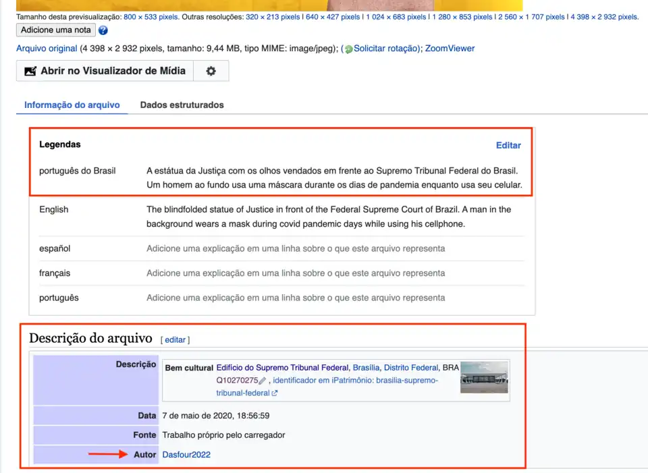
Task: Open the Supremo Tribunal building thumbnail
Action: (x=484, y=380)
